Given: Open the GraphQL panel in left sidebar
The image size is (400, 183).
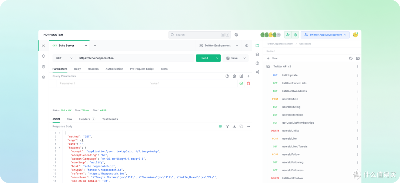Looking at the screenshot, I should click(x=44, y=56).
